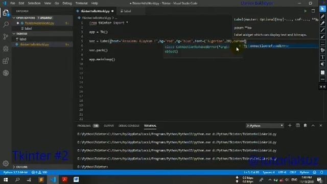Open the Go menu

(57, 3)
